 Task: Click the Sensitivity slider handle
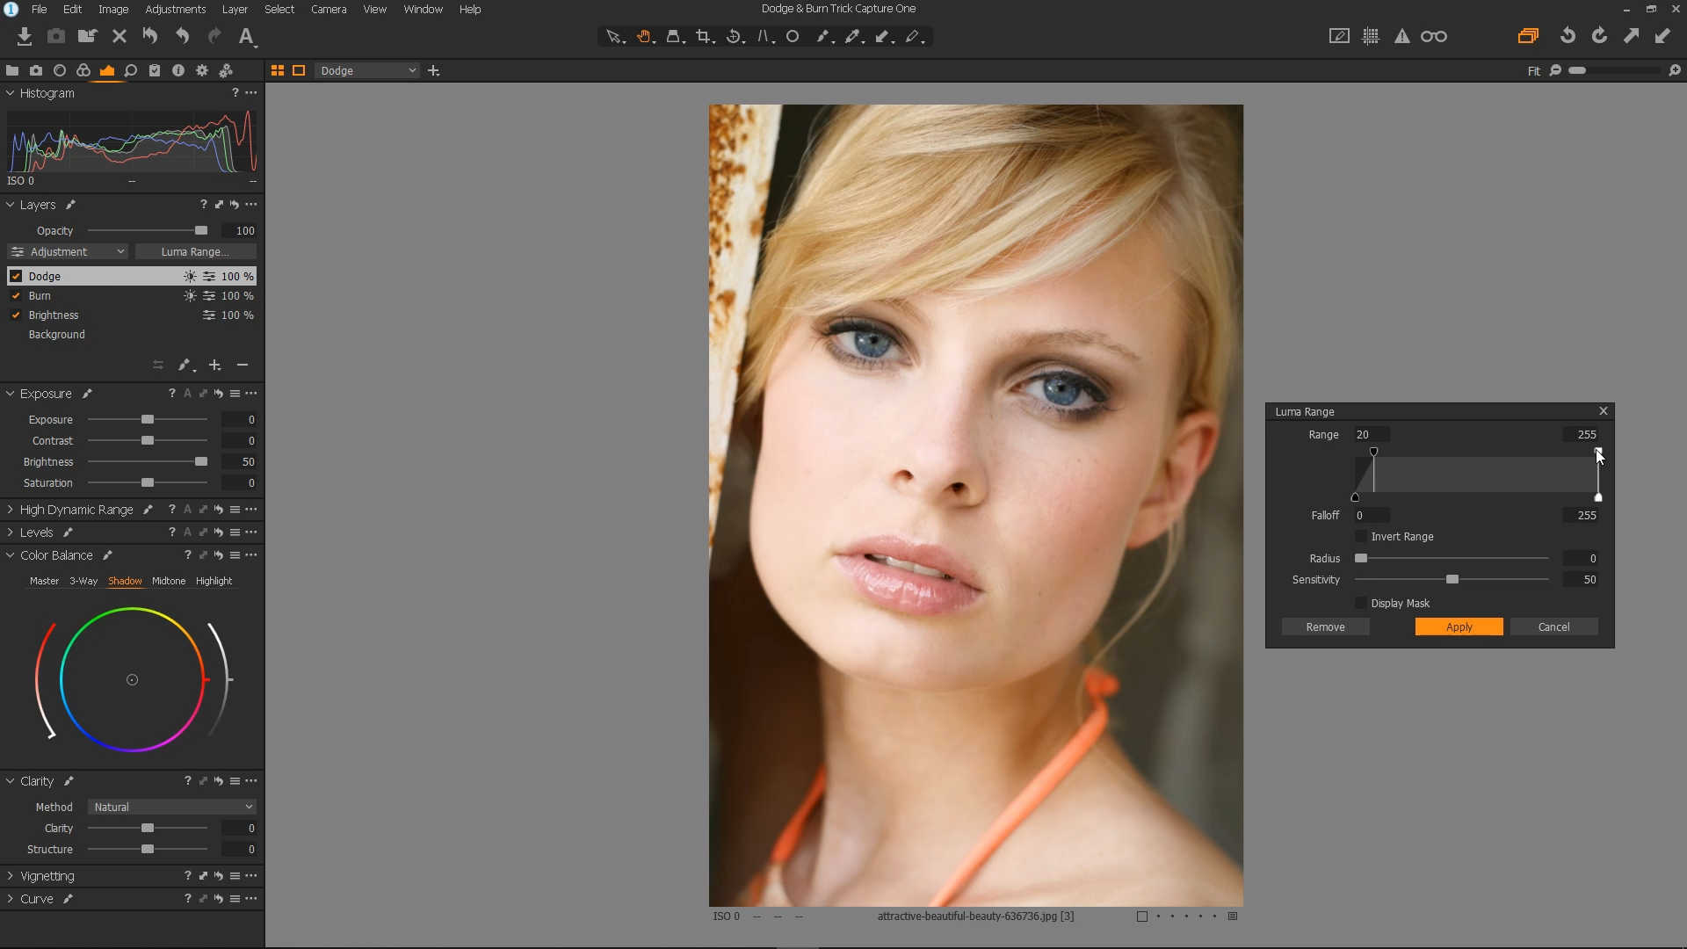click(1452, 579)
